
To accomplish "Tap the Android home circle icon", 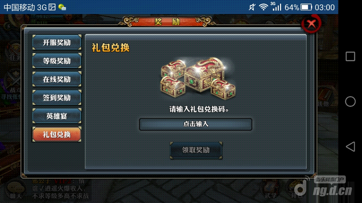I will 350,101.
